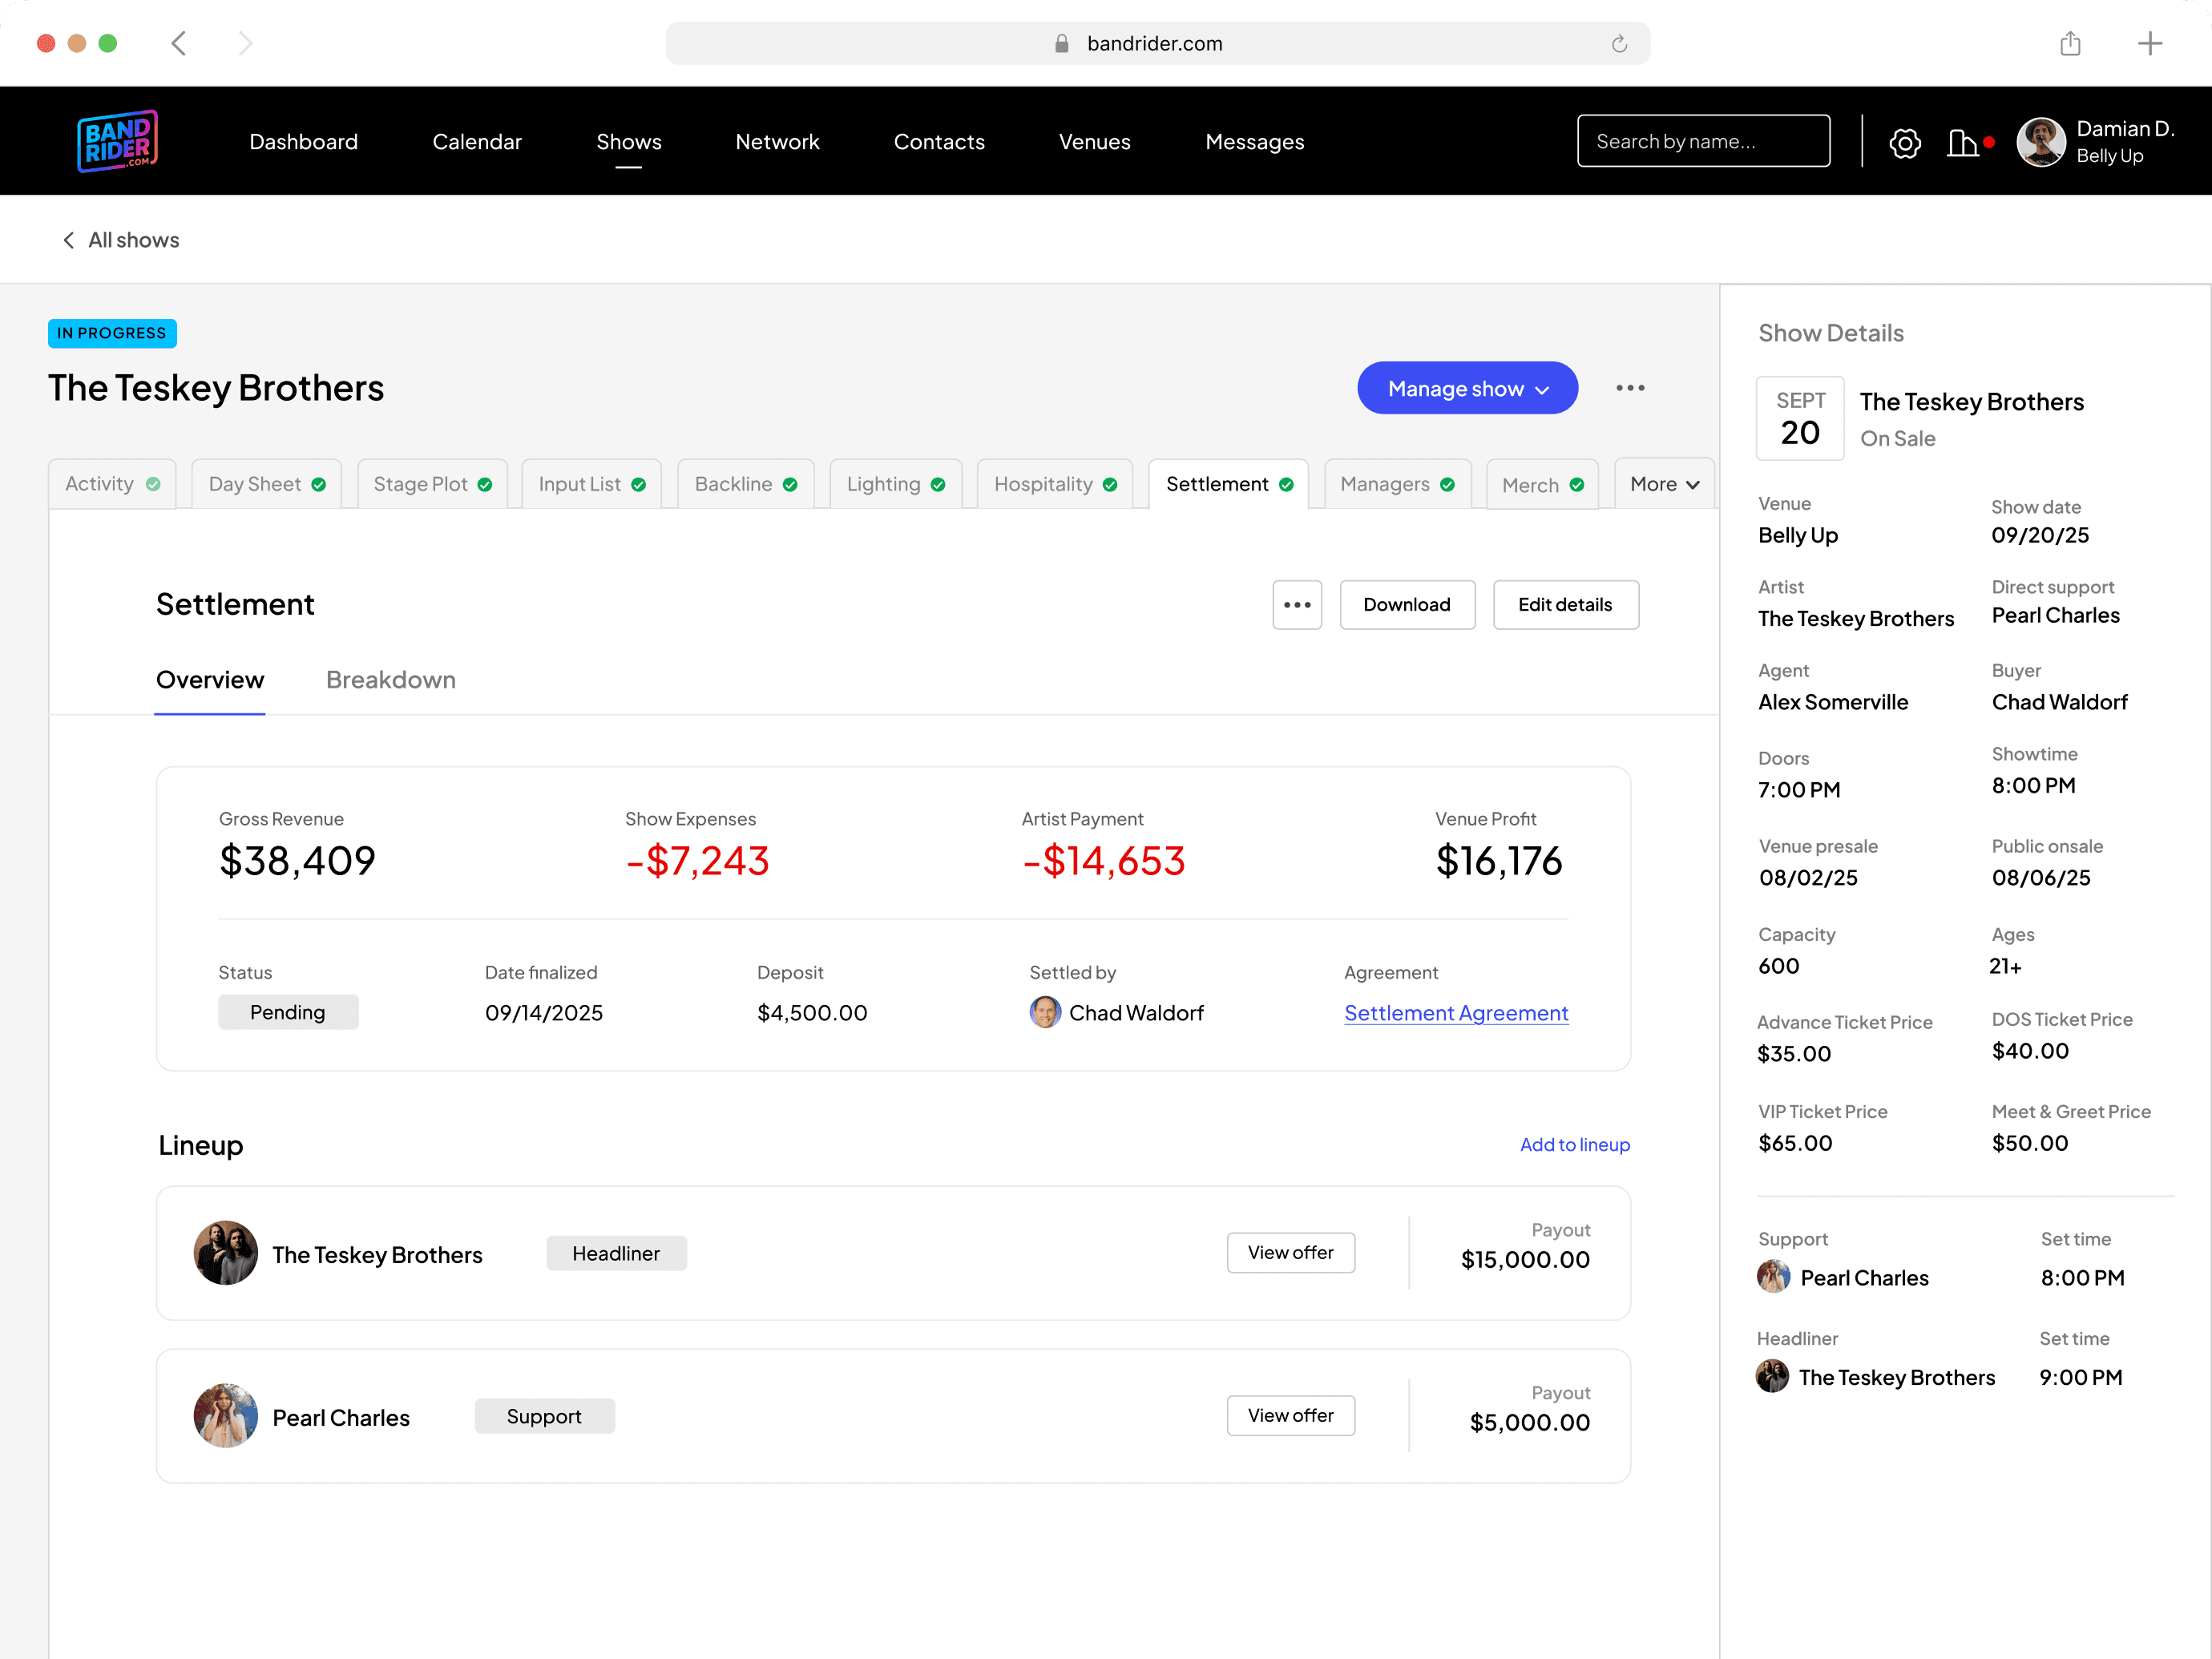The image size is (2212, 1659).
Task: Switch to the Breakdown tab
Action: point(390,680)
